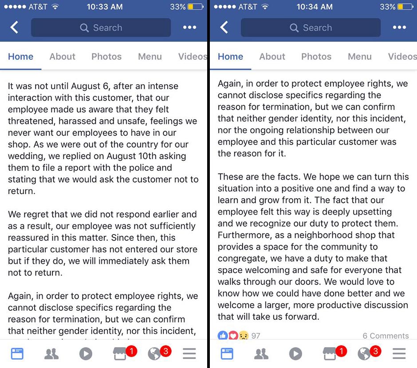The width and height of the screenshot is (417, 368).
Task: Click the Search field in left screenshot
Action: point(101,27)
